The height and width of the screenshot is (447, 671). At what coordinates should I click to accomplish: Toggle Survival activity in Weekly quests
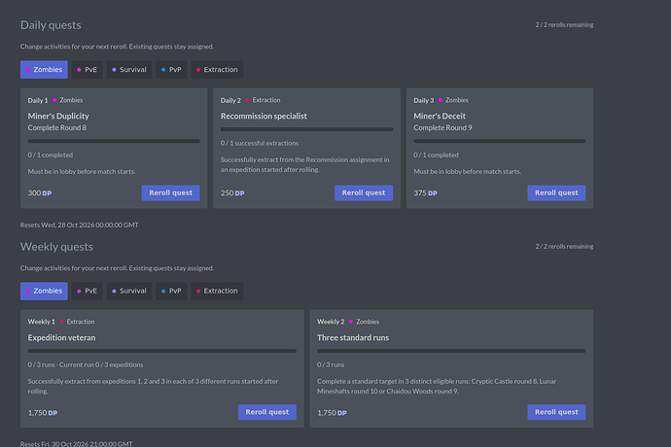129,291
